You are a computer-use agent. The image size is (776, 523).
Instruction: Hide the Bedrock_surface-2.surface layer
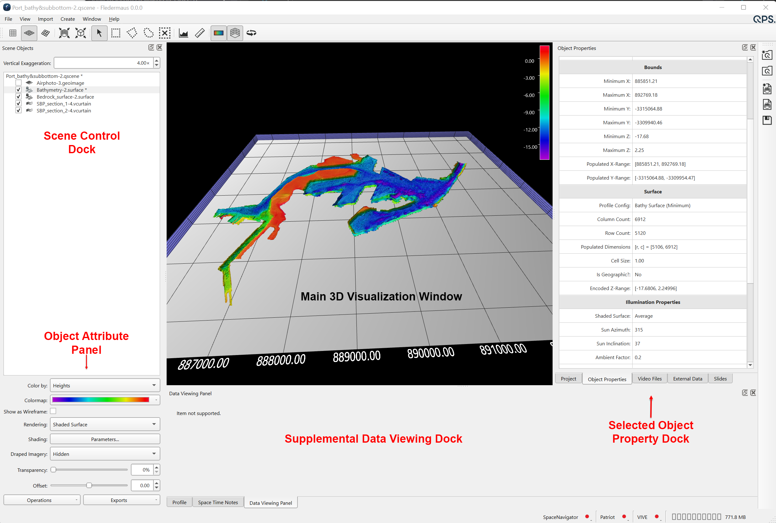19,97
